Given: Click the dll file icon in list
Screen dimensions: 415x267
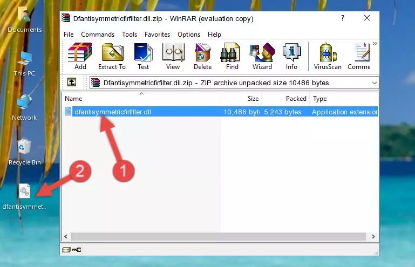Looking at the screenshot, I should point(68,112).
